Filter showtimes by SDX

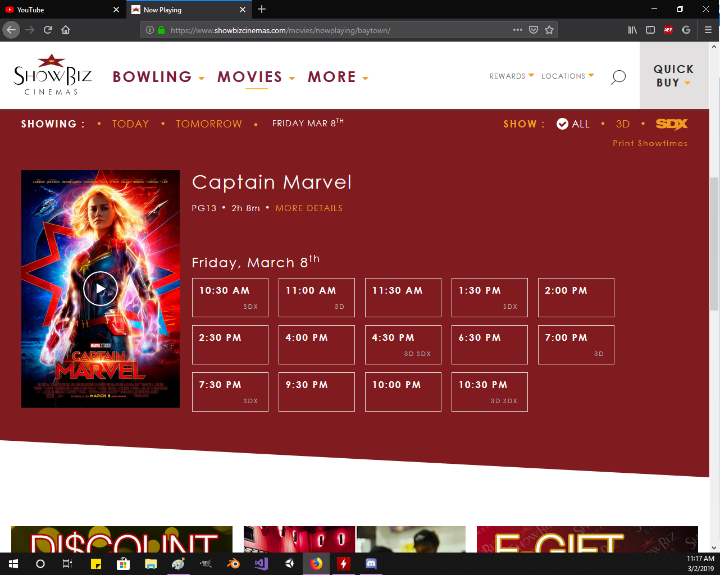click(x=672, y=124)
